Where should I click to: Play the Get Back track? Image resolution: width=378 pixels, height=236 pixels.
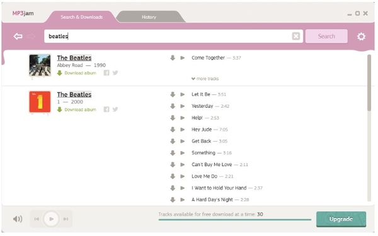(x=183, y=141)
